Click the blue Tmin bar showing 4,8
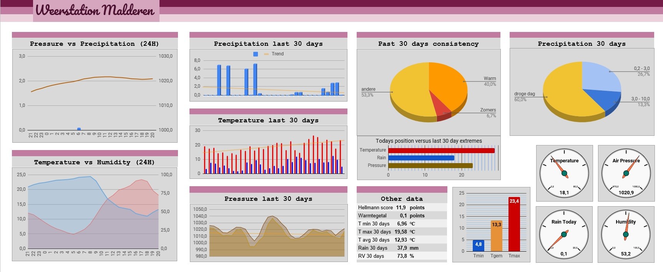 (479, 245)
